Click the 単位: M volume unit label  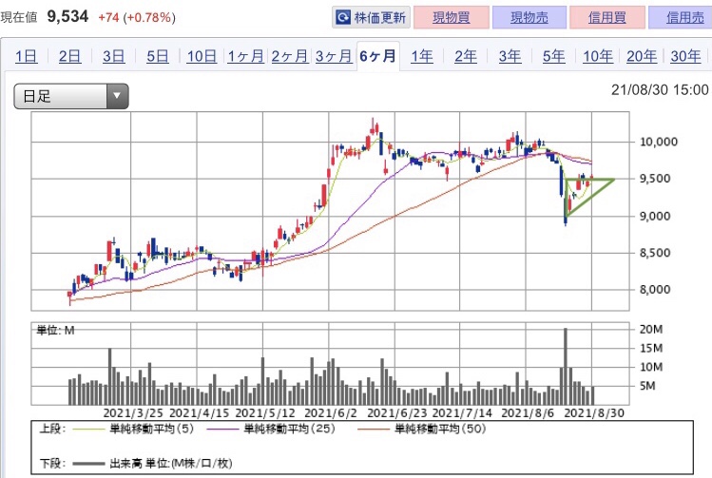click(x=55, y=331)
